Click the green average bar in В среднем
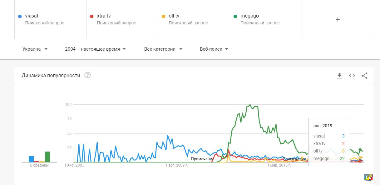 [x=47, y=157]
